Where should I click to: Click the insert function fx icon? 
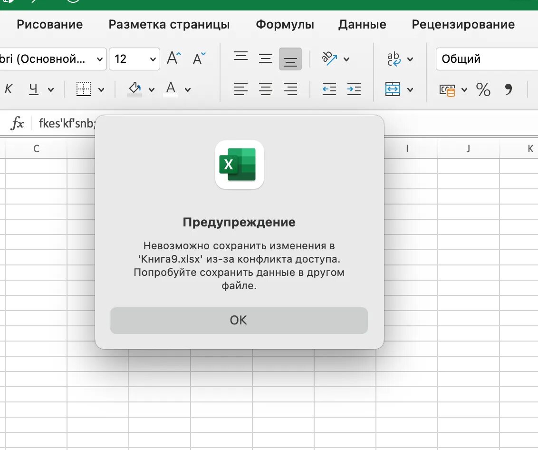pyautogui.click(x=17, y=123)
